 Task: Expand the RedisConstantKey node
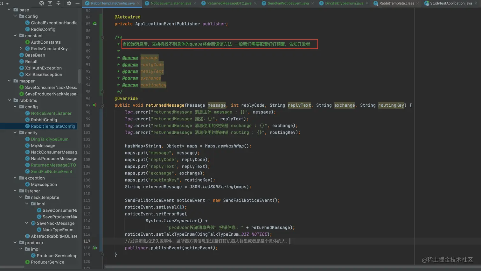[x=21, y=49]
